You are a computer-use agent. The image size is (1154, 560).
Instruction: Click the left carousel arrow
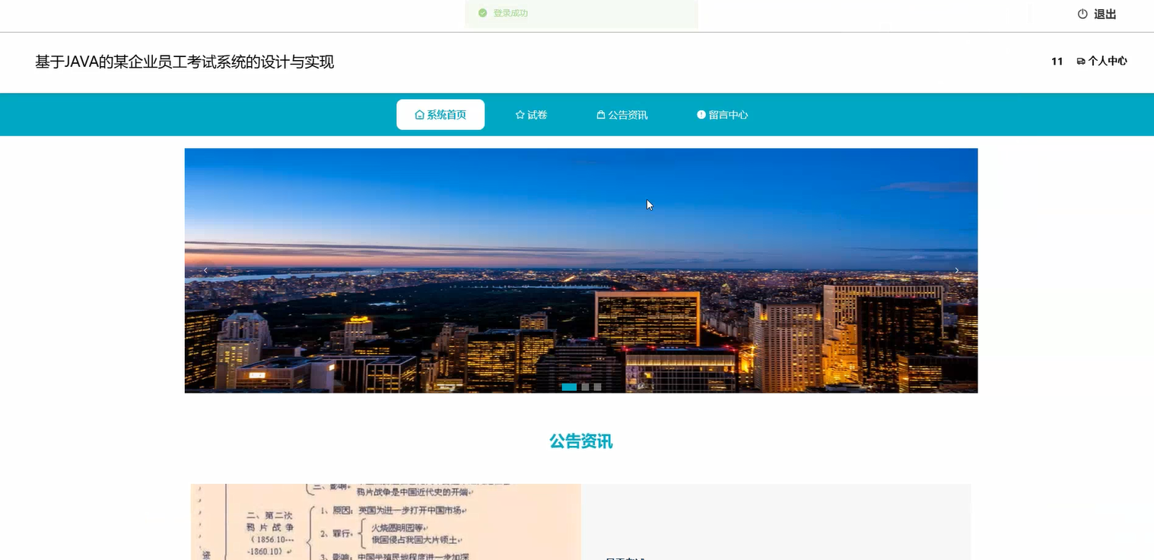pyautogui.click(x=205, y=270)
